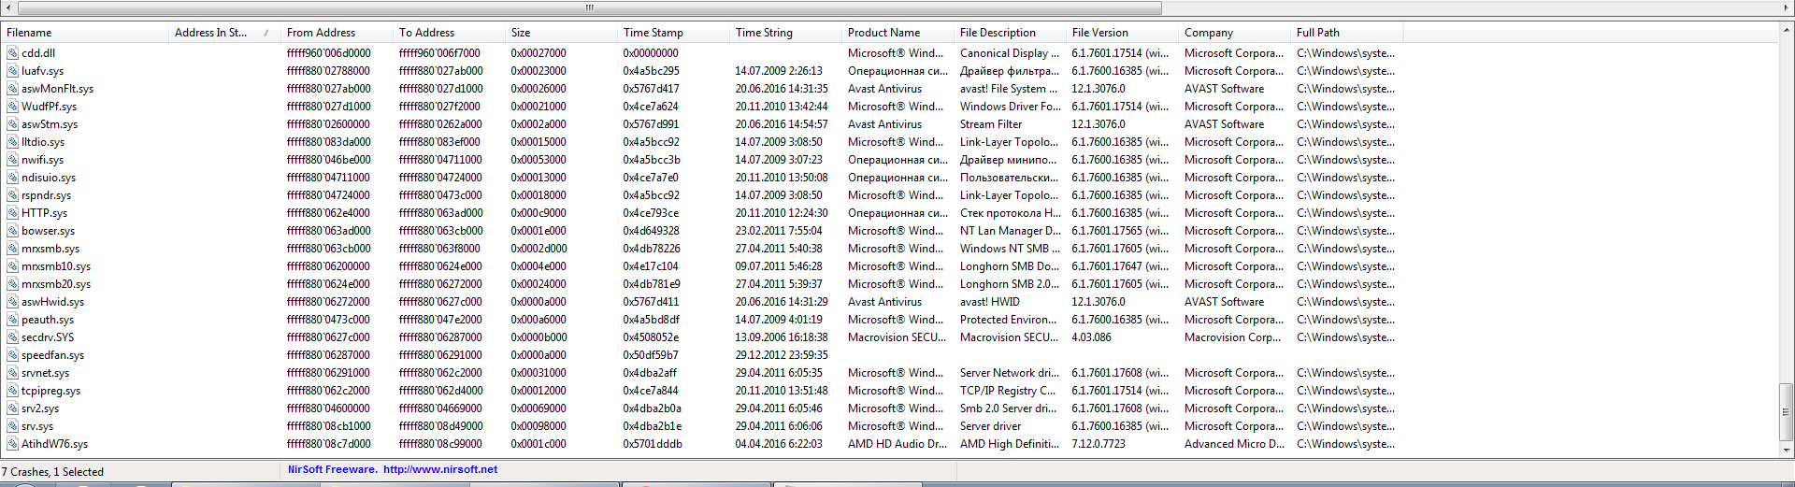Click size value 0x000c9000

click(x=538, y=213)
